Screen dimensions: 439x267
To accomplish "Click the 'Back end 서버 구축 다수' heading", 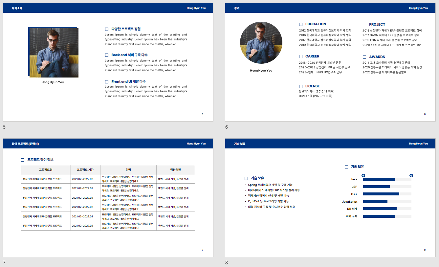I will [129, 55].
